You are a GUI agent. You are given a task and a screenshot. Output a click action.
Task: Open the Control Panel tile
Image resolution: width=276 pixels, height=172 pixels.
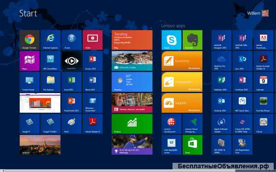[x=29, y=82]
